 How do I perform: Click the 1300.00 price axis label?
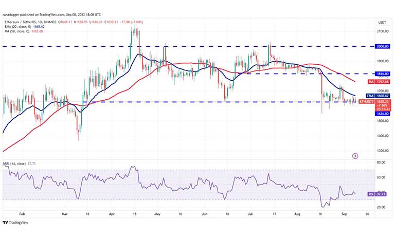pyautogui.click(x=383, y=151)
